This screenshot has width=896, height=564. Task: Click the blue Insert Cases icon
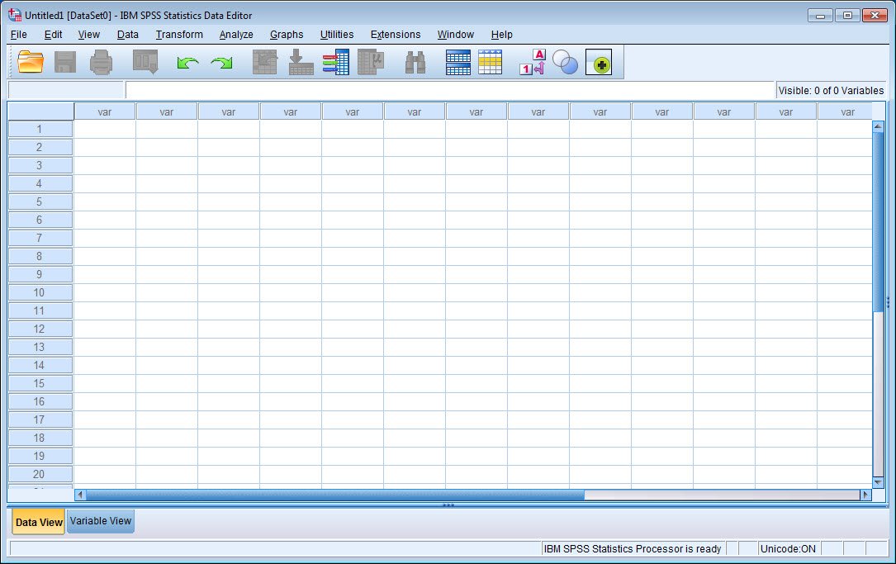pyautogui.click(x=457, y=62)
